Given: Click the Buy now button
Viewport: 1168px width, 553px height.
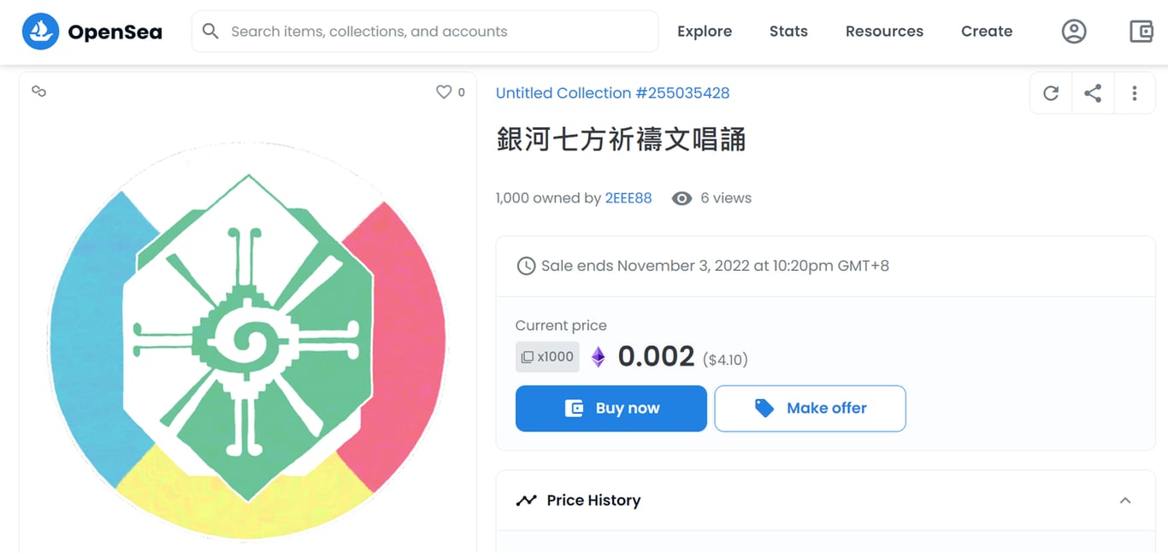Looking at the screenshot, I should click(x=611, y=409).
